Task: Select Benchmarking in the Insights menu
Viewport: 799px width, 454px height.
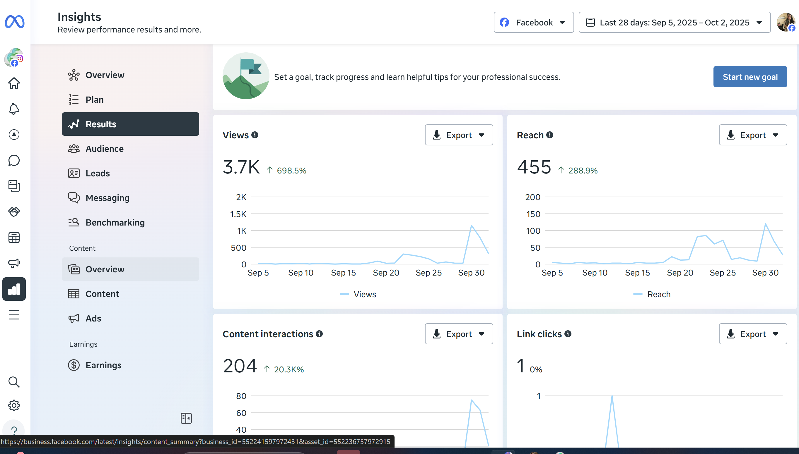Action: (115, 222)
